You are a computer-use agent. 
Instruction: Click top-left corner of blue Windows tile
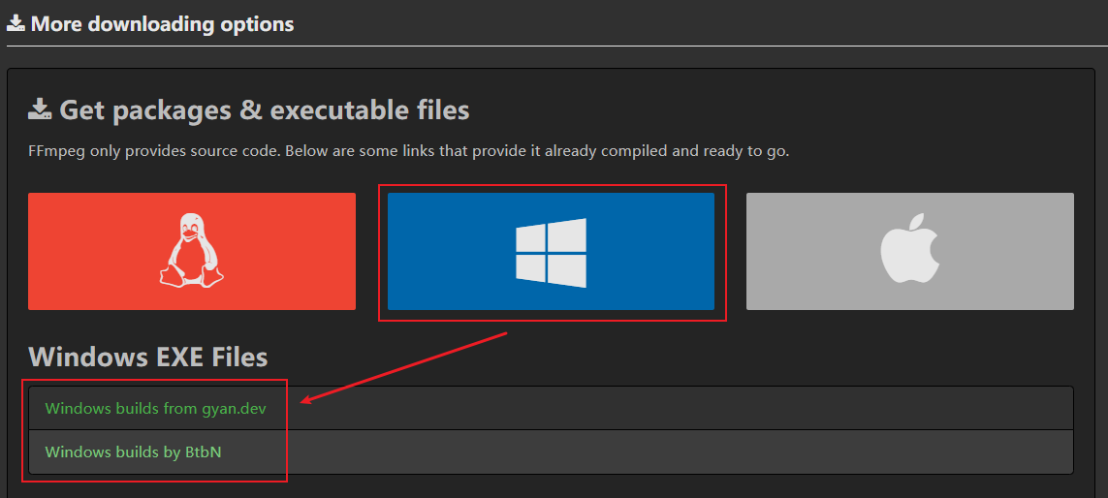click(392, 197)
